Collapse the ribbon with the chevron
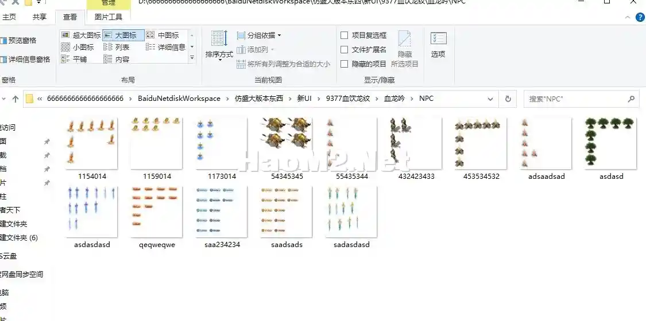The image size is (646, 321). tap(628, 17)
